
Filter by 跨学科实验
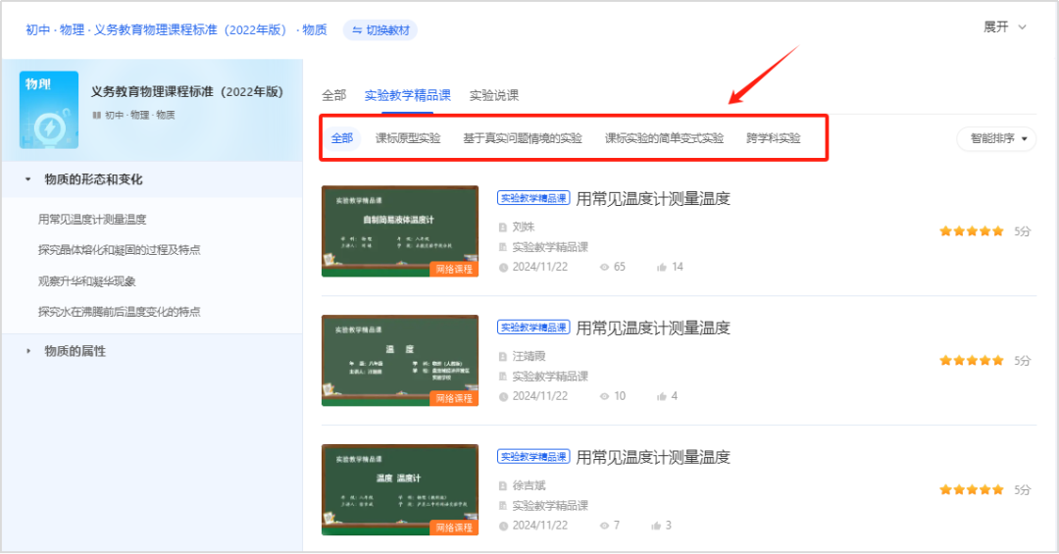coord(774,138)
